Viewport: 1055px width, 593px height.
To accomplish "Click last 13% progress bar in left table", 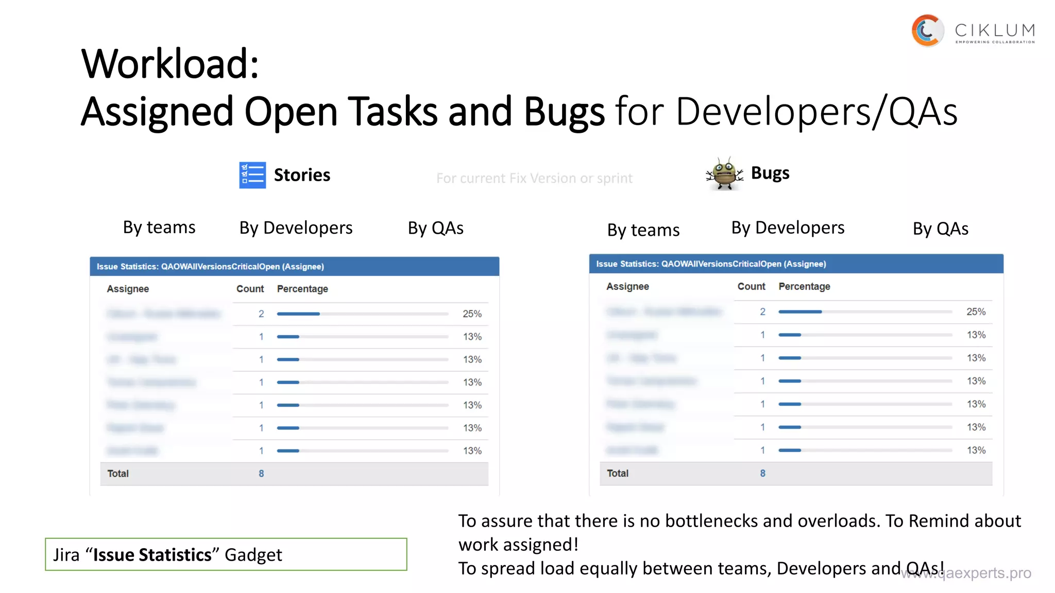I will [x=363, y=451].
